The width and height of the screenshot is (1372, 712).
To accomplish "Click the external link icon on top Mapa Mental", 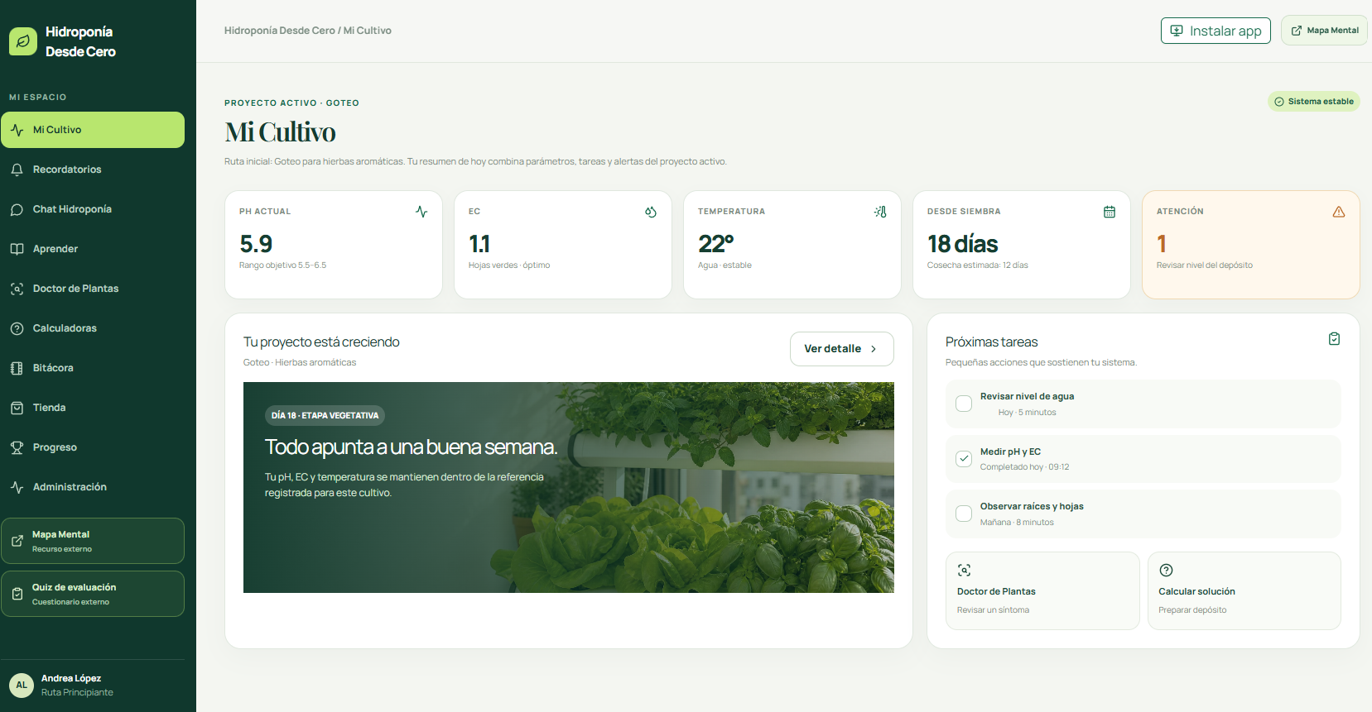I will [x=1297, y=31].
